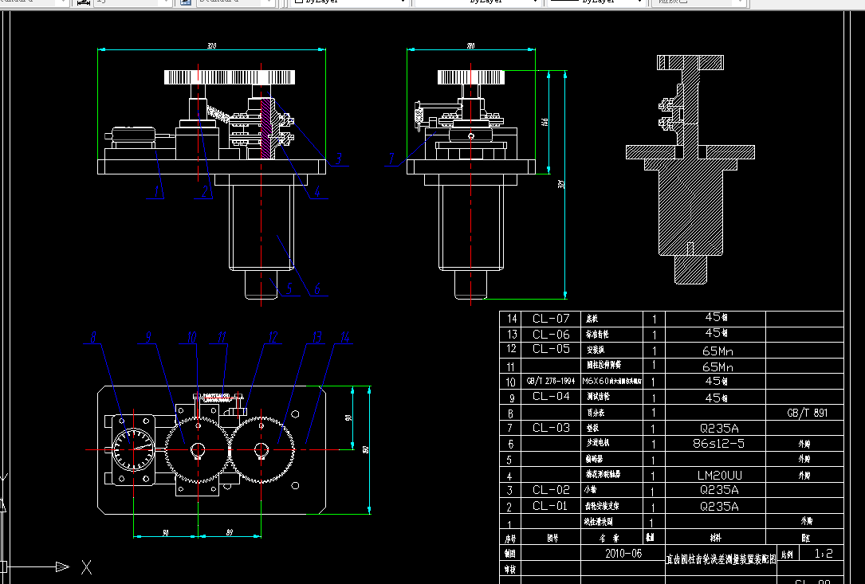Select part balloon number 13 label

click(x=317, y=337)
